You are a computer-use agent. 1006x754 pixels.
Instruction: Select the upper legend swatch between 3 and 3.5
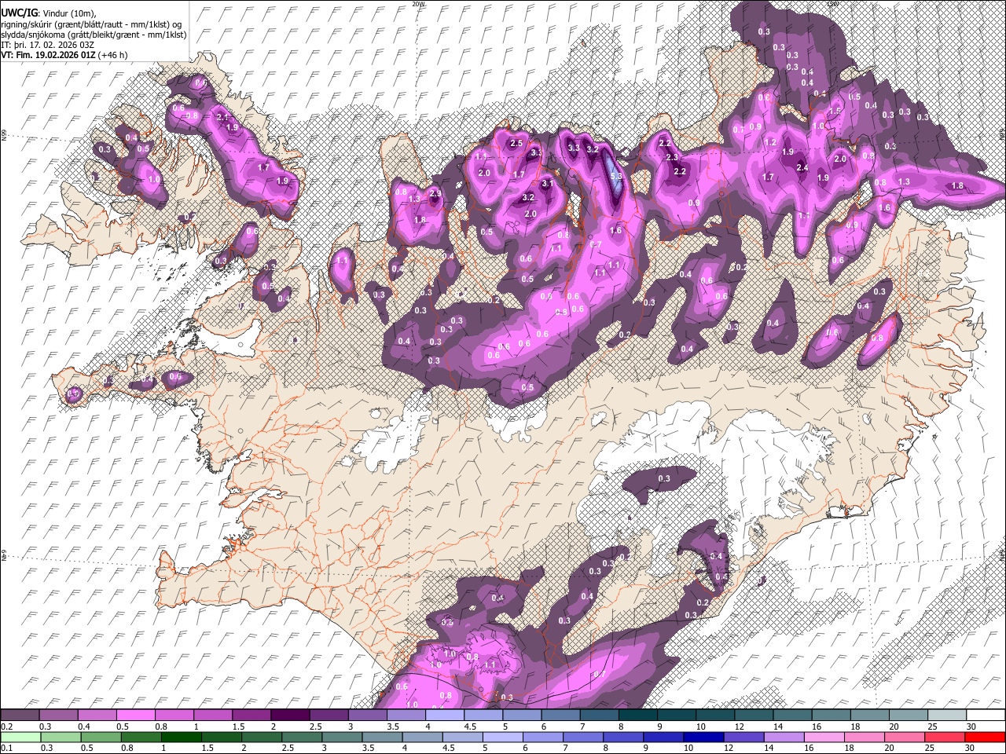coord(369,715)
